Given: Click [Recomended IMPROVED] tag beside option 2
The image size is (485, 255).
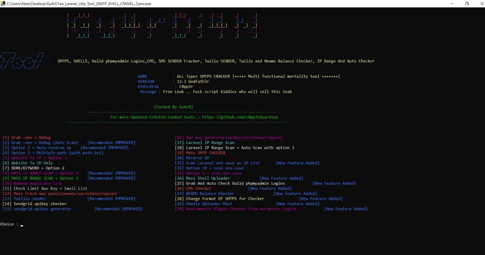Looking at the screenshot, I should [x=111, y=143].
